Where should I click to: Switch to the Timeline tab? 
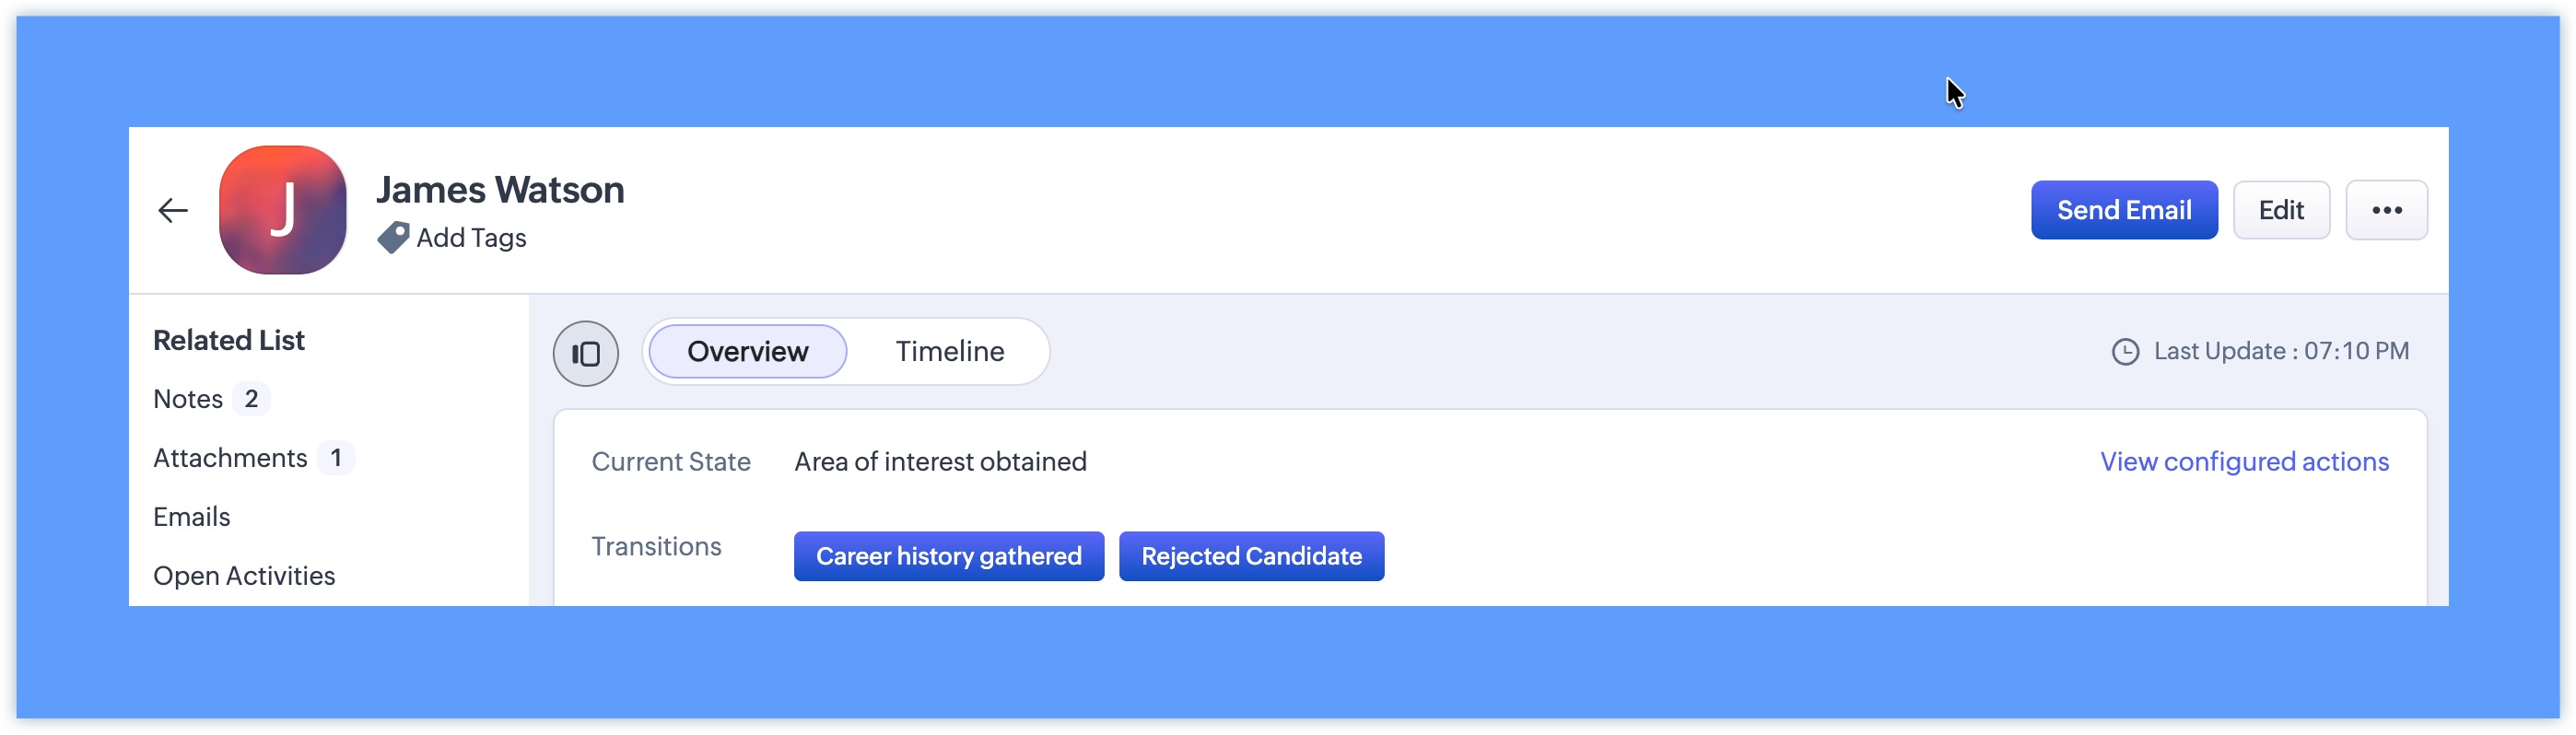pos(949,352)
